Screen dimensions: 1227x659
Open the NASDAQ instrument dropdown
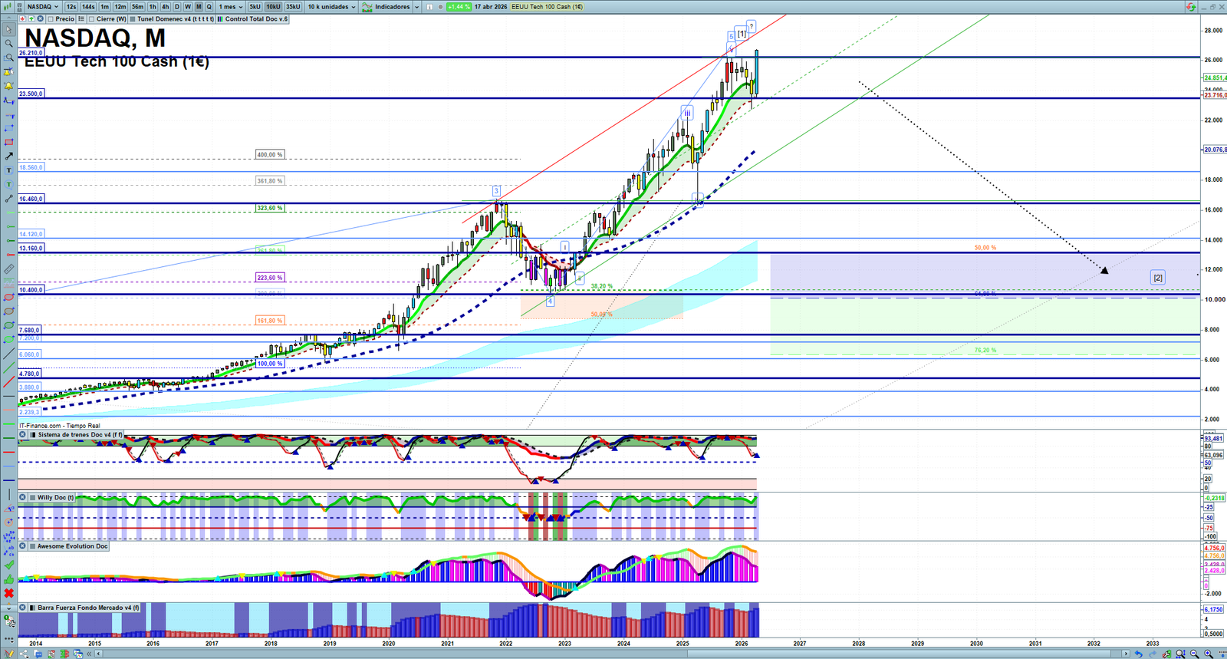pos(42,7)
